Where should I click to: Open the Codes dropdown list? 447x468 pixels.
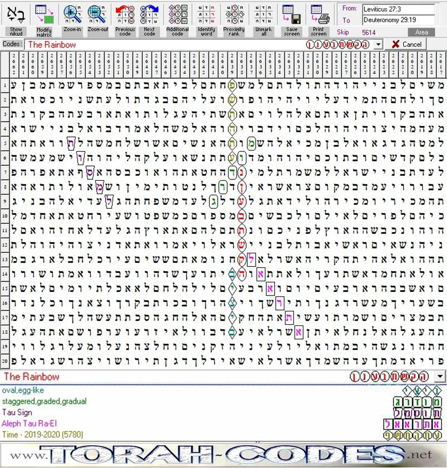point(378,45)
